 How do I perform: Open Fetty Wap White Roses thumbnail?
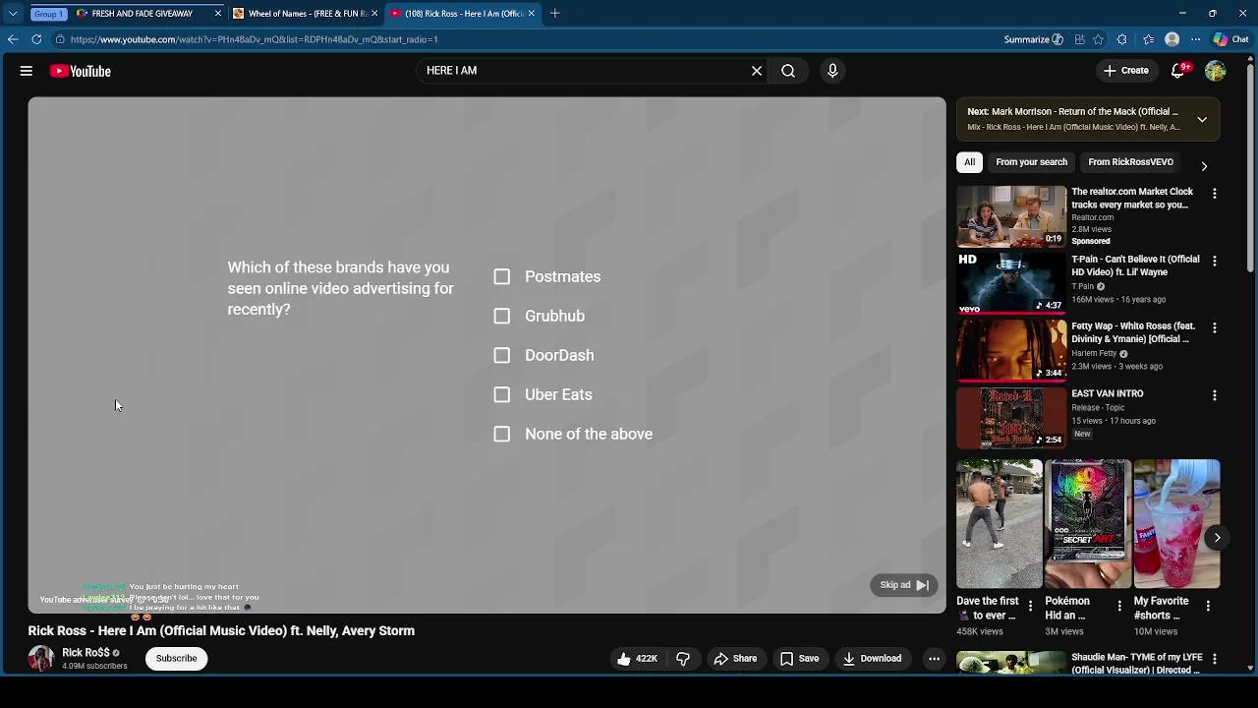1011,350
